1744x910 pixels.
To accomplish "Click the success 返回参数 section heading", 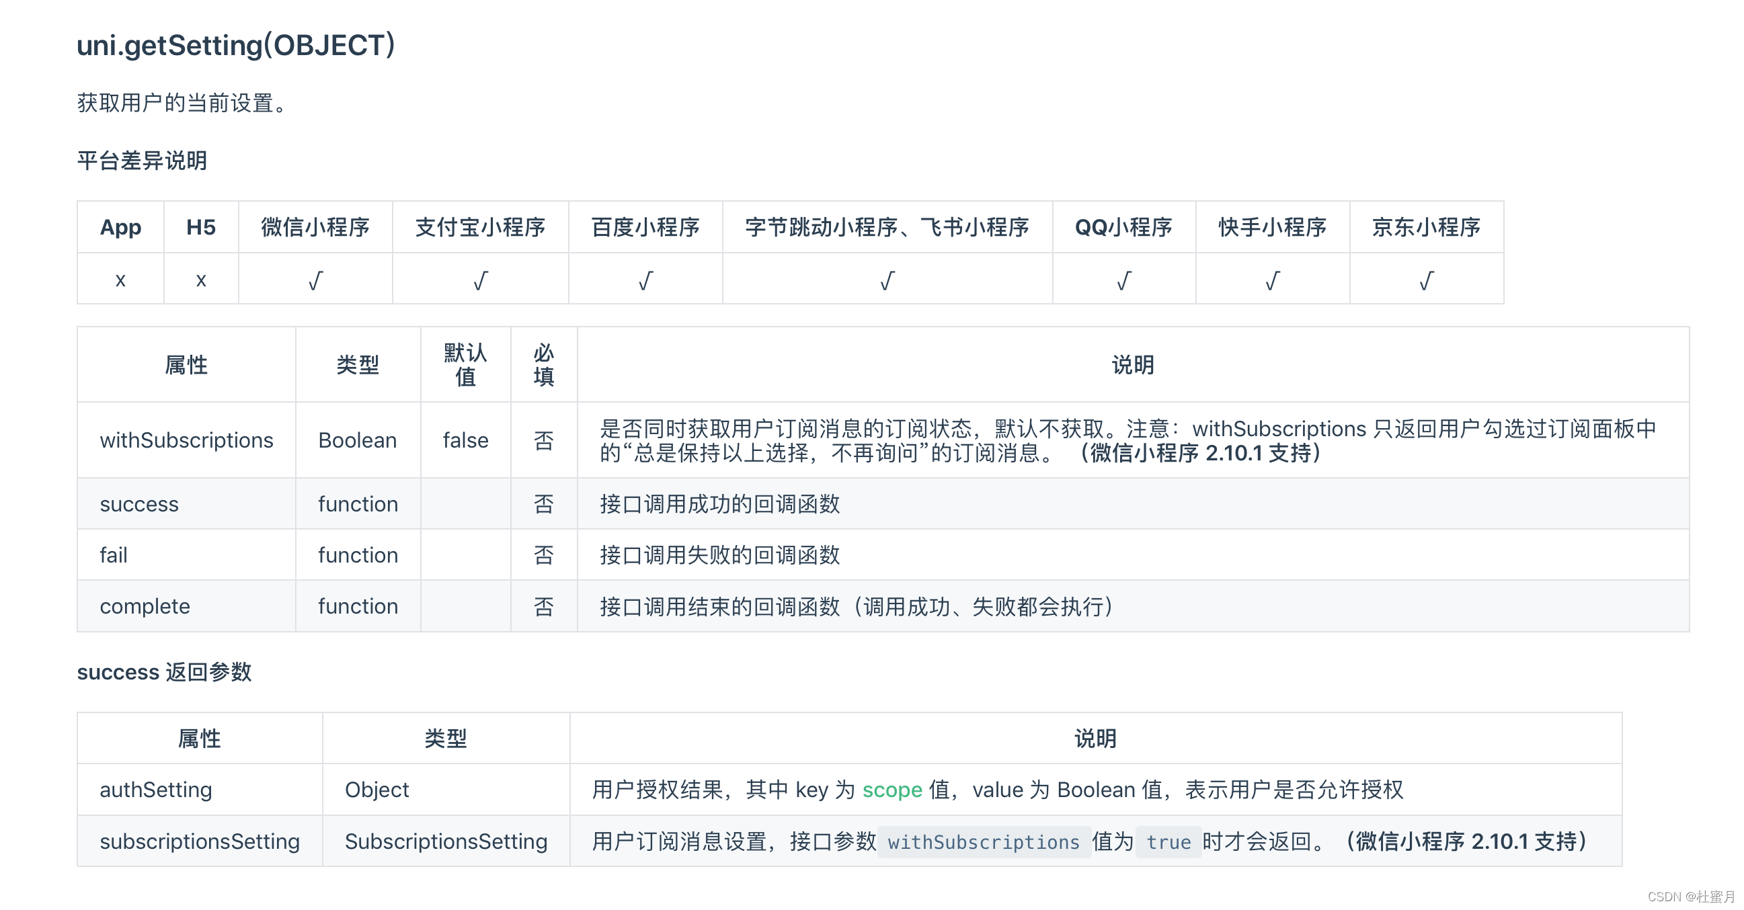I will [165, 672].
